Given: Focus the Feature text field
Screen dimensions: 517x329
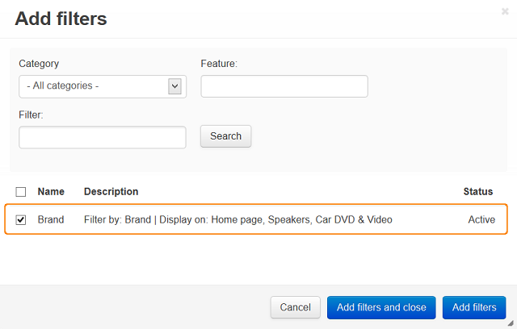Looking at the screenshot, I should coord(284,86).
